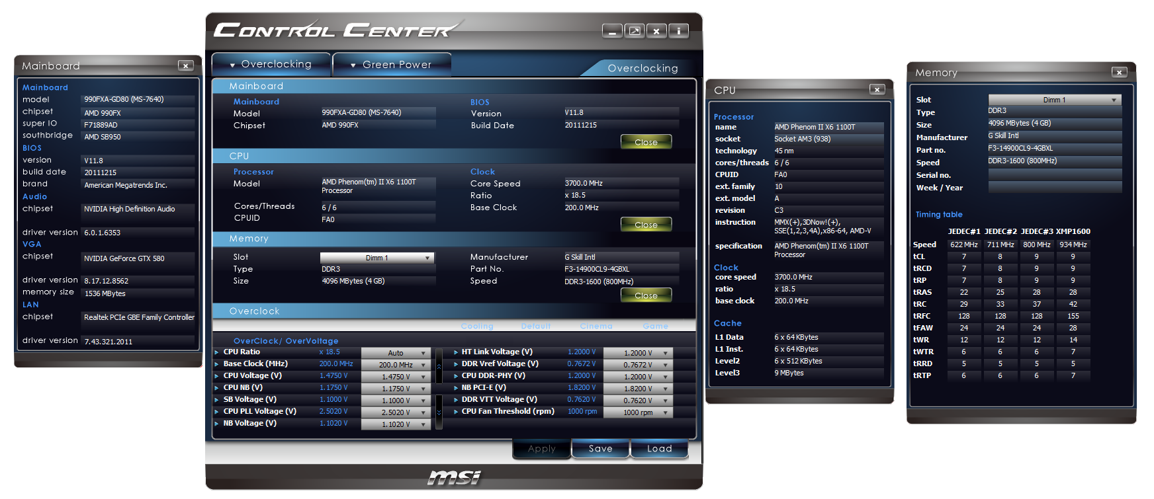Expand the CPU Fan Threshold row arrow

point(456,412)
